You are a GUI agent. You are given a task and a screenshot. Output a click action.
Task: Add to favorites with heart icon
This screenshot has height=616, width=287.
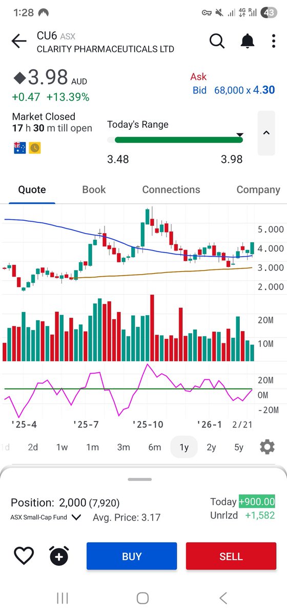tap(24, 555)
